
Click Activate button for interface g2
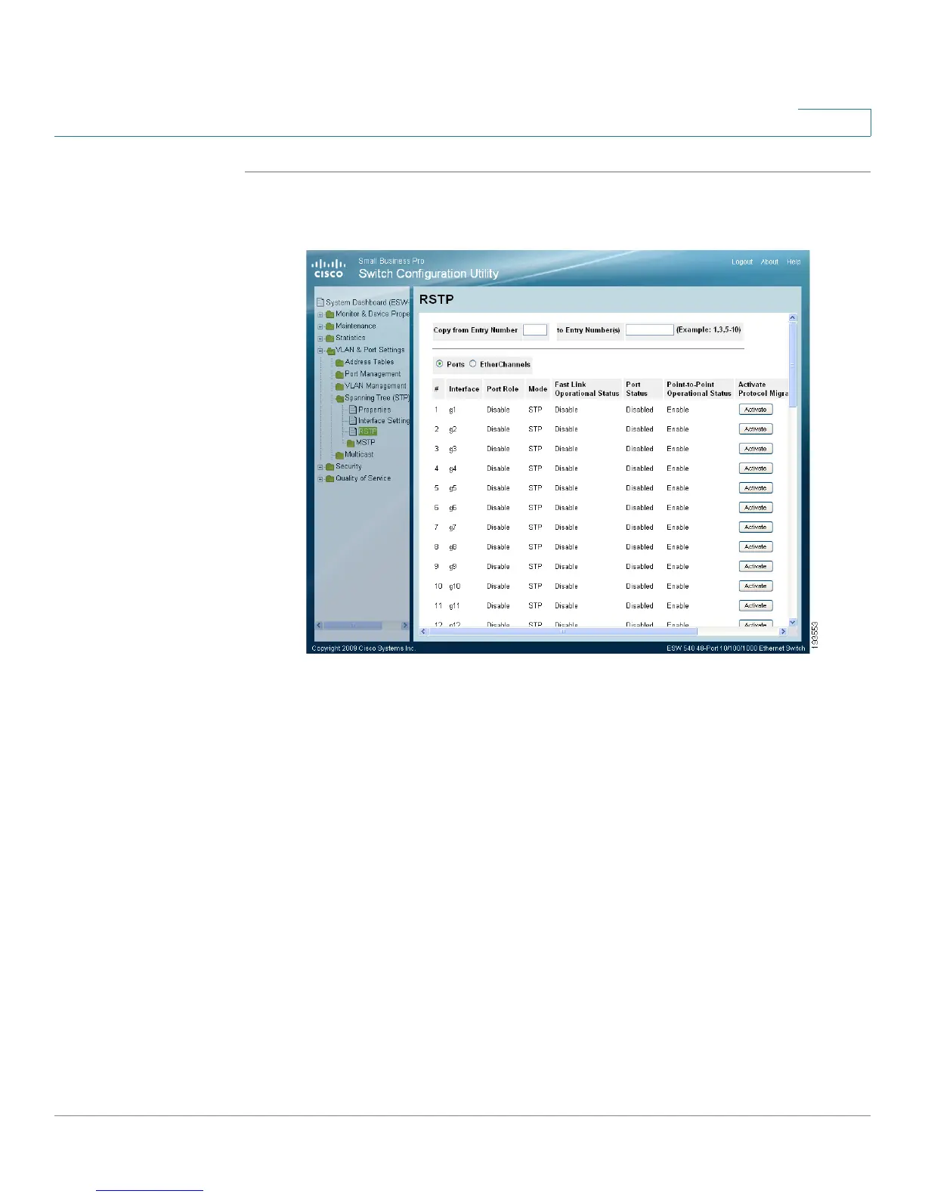click(x=756, y=429)
